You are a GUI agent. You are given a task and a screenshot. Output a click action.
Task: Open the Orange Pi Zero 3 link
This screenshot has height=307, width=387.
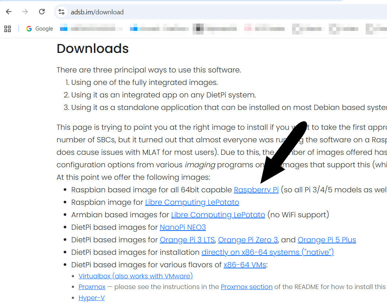248,240
